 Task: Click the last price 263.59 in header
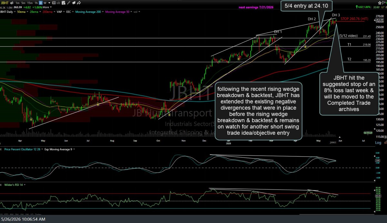[x=18, y=7]
